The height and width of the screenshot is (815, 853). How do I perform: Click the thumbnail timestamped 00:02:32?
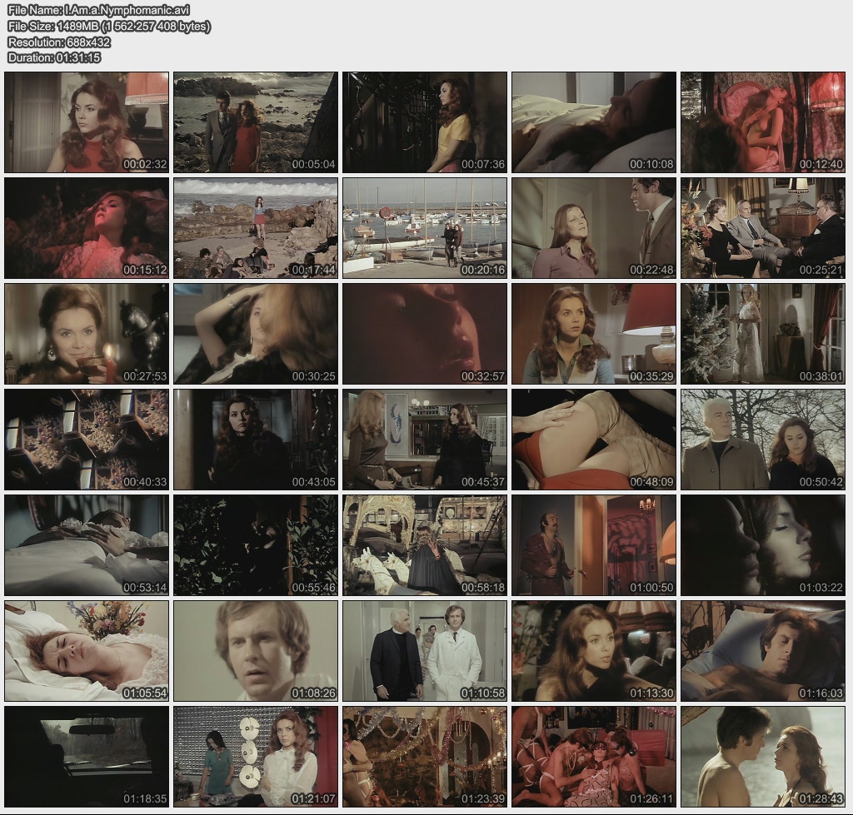(x=87, y=122)
